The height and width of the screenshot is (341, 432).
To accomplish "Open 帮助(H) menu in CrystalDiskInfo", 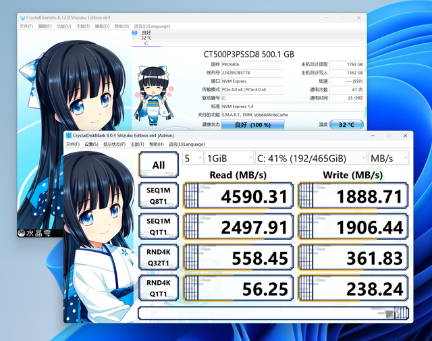I will [x=122, y=26].
